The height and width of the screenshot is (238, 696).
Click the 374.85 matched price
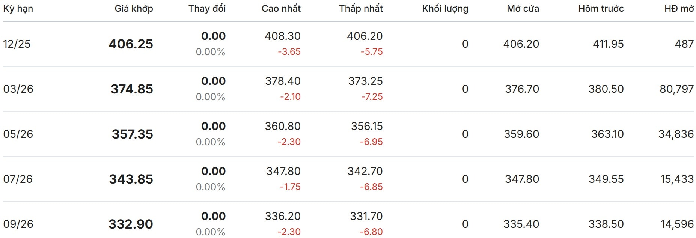point(132,89)
